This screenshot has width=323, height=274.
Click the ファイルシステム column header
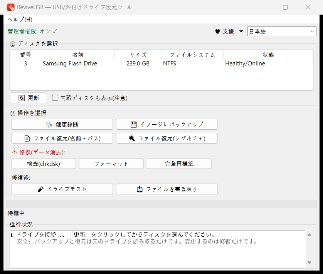tap(192, 55)
